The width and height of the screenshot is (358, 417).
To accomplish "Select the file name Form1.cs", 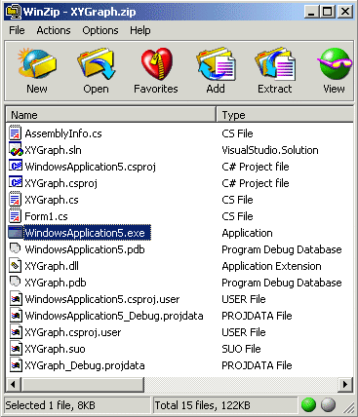I will coord(46,216).
